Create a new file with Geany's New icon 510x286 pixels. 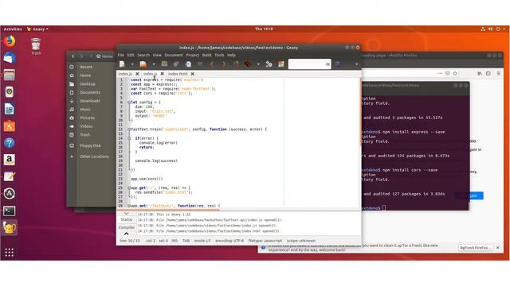point(122,64)
